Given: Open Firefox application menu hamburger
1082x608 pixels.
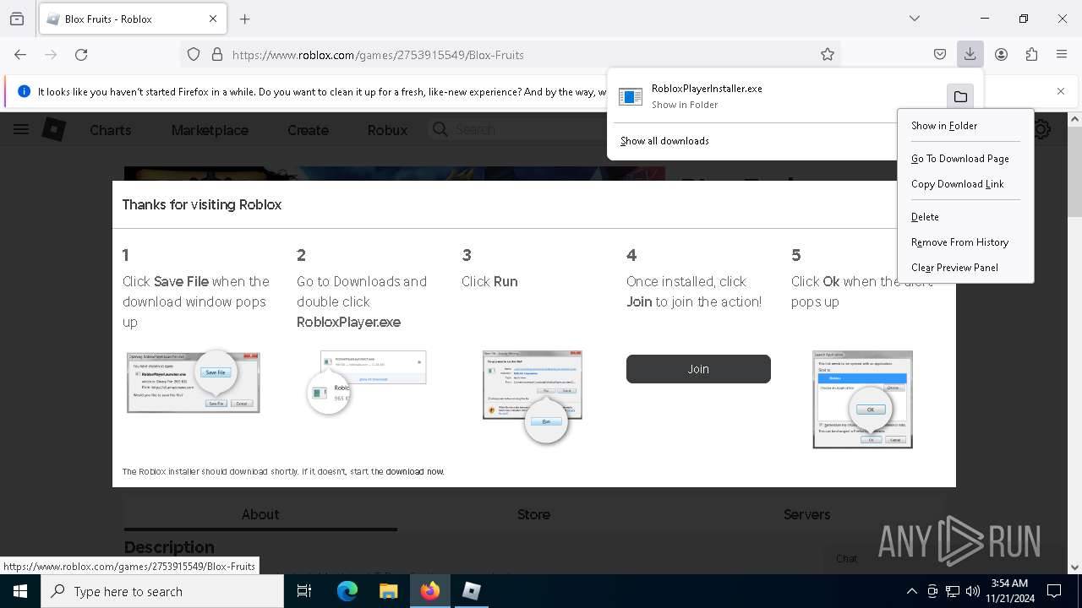Looking at the screenshot, I should (1062, 54).
